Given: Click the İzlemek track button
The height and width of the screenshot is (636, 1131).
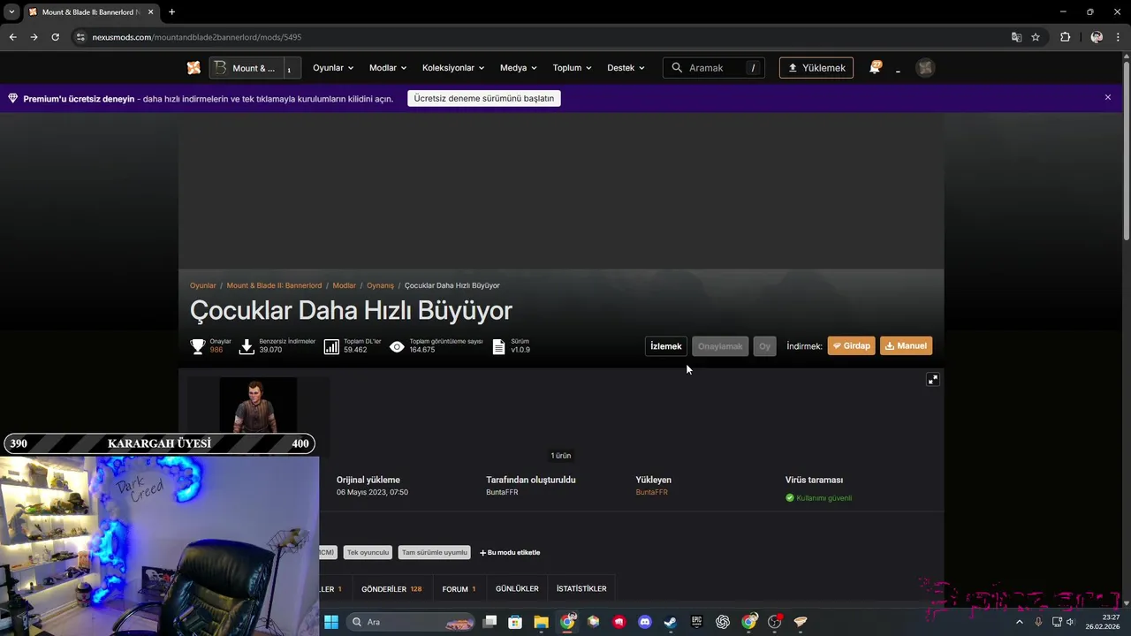Looking at the screenshot, I should (666, 346).
